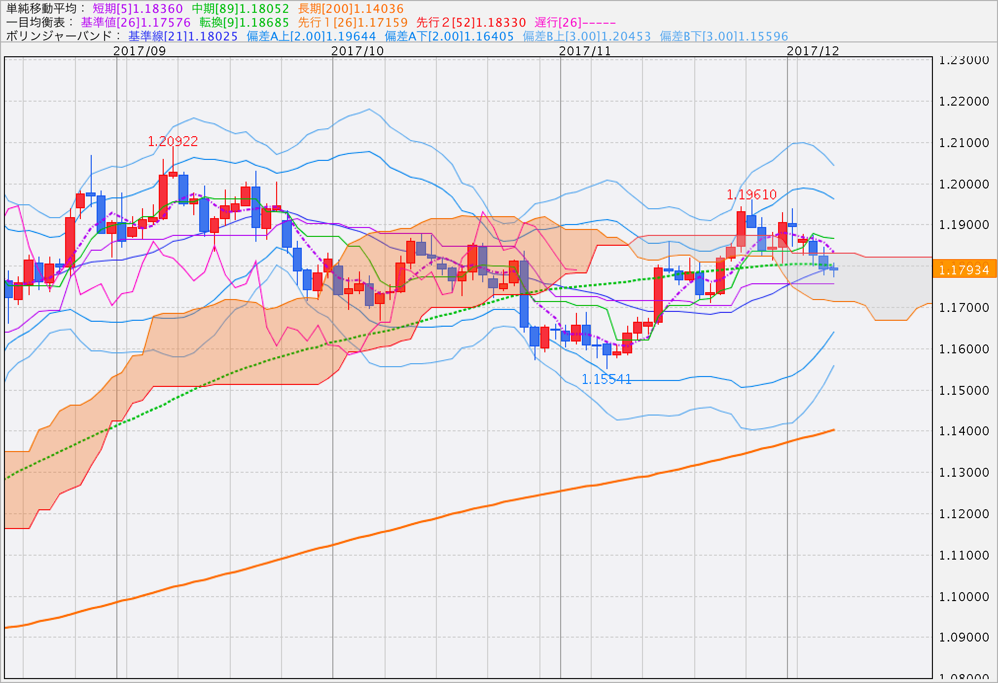Select the 中期[89]1.18052 moving average label

[x=240, y=8]
